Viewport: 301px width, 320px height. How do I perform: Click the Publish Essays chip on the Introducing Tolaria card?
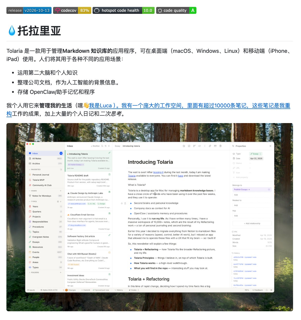(76, 165)
